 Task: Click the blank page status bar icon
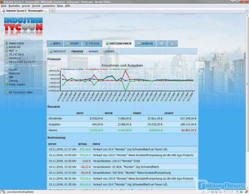203,192
